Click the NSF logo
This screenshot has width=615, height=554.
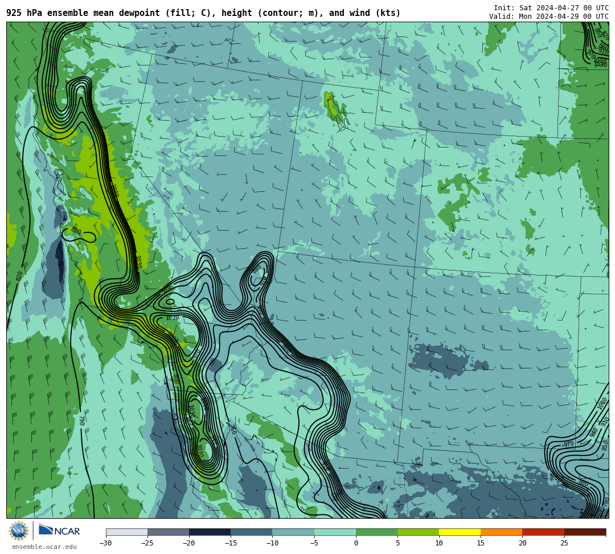[19, 531]
